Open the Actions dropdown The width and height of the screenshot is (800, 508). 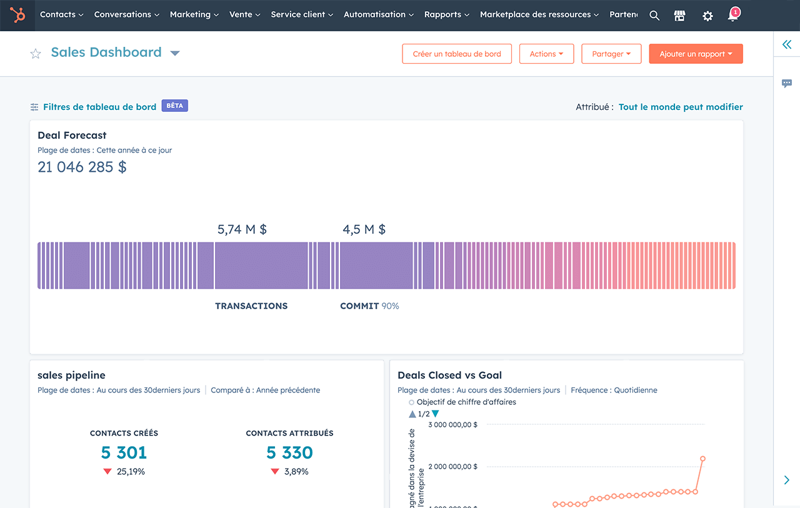(546, 54)
